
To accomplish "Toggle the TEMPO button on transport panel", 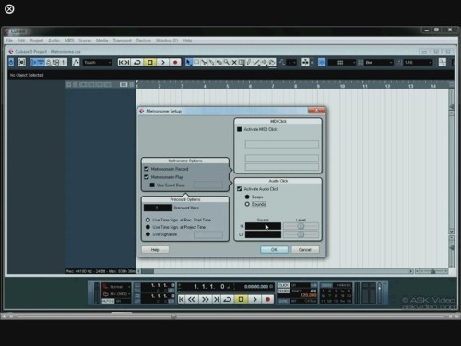I will click(x=283, y=291).
